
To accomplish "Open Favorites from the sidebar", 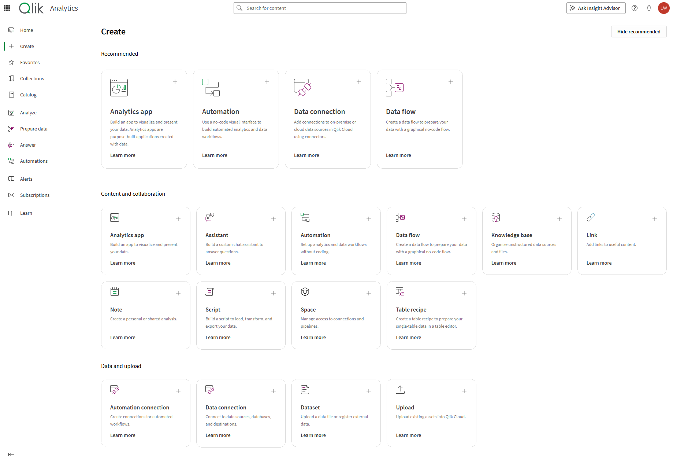I will point(30,62).
